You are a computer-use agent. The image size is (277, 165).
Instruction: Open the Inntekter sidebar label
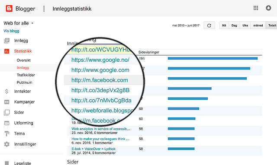pyautogui.click(x=23, y=91)
